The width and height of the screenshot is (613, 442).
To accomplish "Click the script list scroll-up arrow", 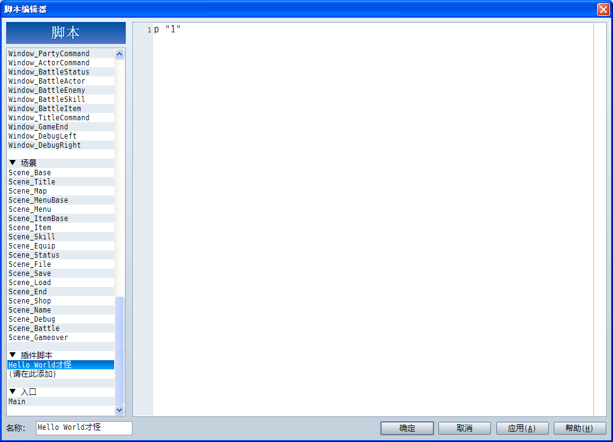I will click(x=120, y=54).
